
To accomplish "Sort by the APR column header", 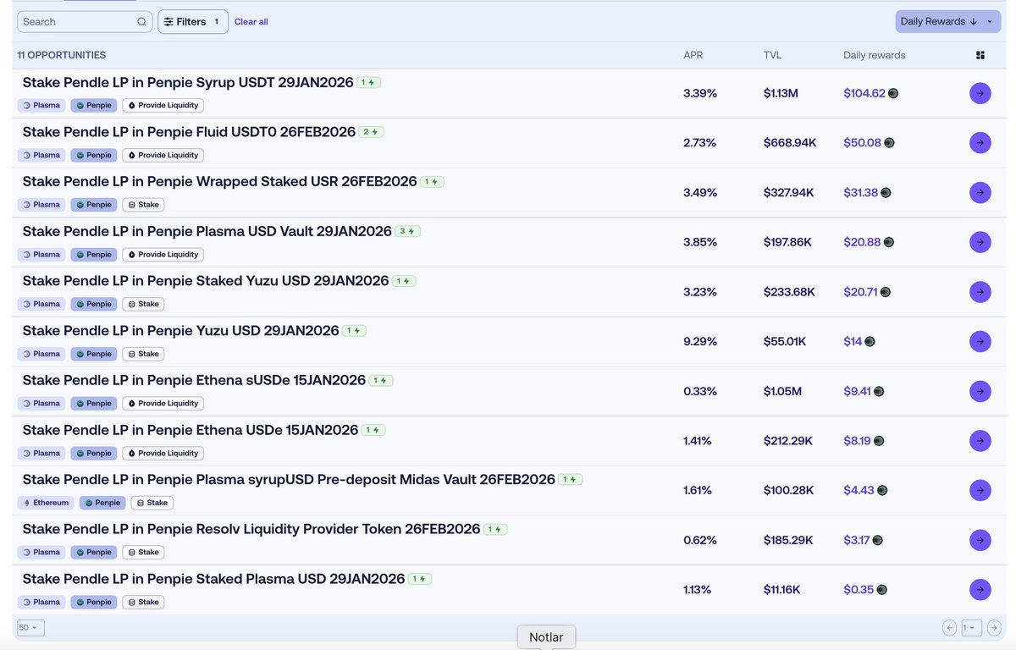I will 693,55.
